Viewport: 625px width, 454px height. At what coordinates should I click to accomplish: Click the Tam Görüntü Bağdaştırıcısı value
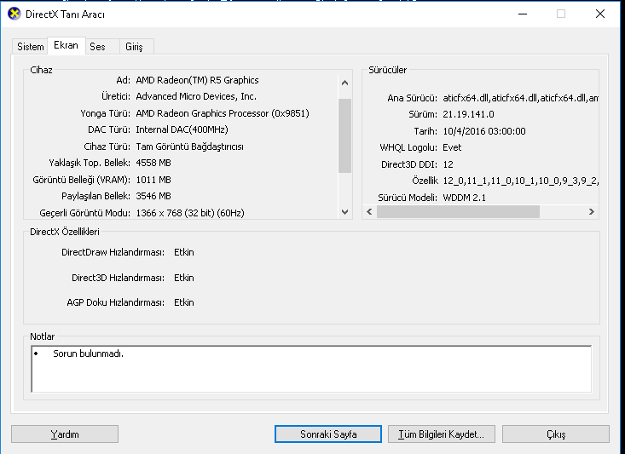click(190, 147)
